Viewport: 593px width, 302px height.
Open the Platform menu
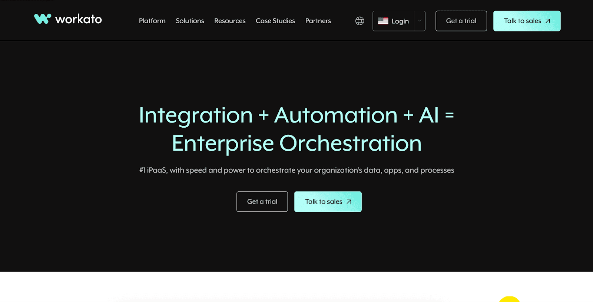click(x=152, y=21)
